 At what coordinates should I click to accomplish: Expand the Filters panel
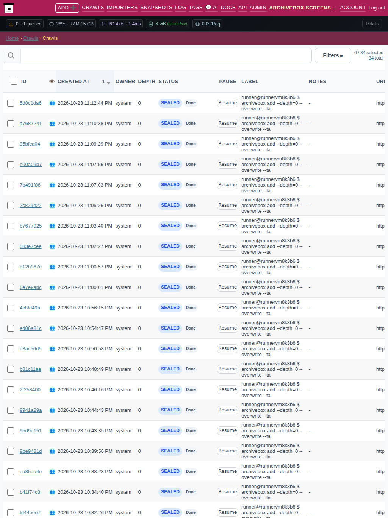333,55
